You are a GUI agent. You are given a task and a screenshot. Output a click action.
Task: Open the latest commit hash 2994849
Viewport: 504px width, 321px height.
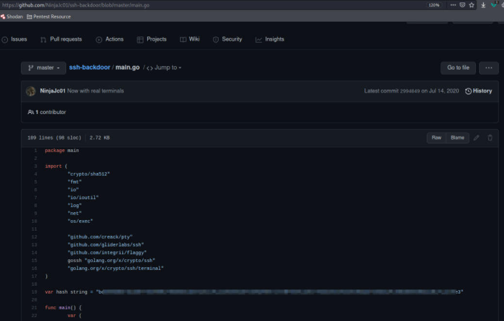pyautogui.click(x=410, y=91)
